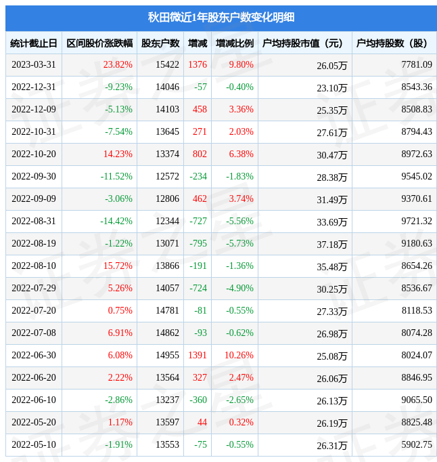
Task: Select the market value 31.49万
Action: click(332, 200)
